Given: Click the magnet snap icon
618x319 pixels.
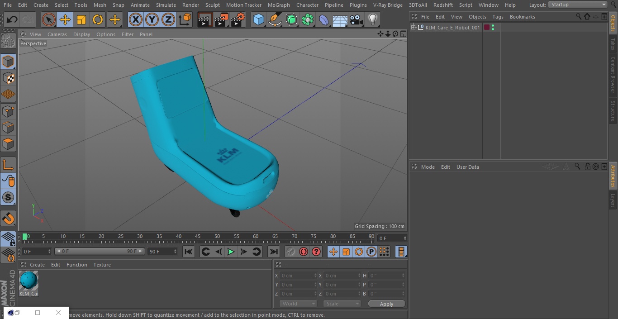Looking at the screenshot, I should pyautogui.click(x=8, y=219).
